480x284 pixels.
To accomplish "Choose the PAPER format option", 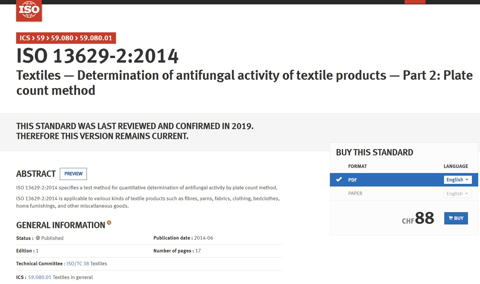I will (404, 193).
